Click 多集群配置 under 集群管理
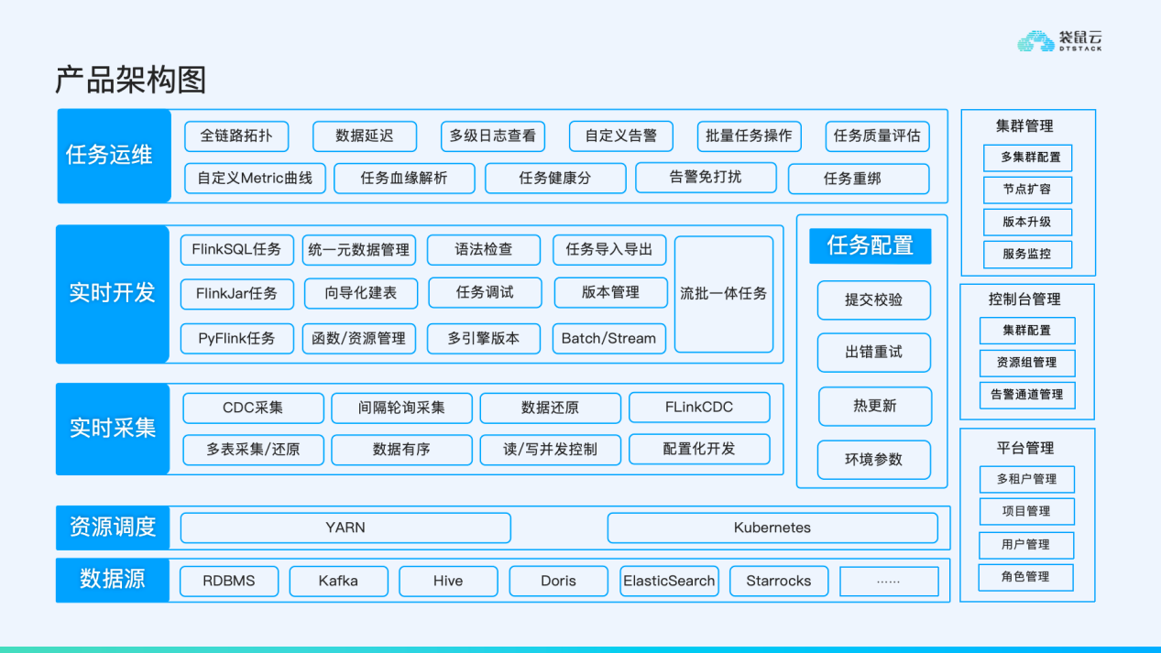Viewport: 1161px width, 653px height. pos(1027,158)
